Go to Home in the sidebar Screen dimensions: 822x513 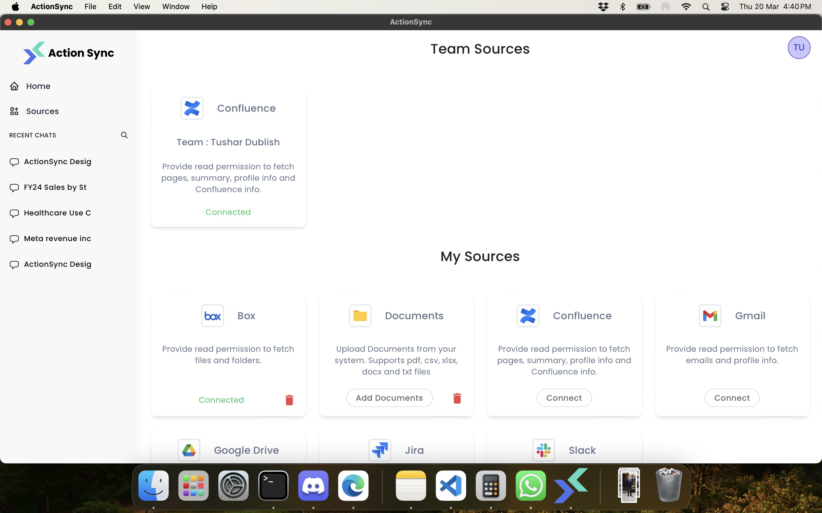pos(38,86)
